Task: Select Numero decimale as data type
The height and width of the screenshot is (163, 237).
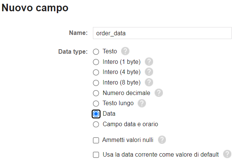Action: click(x=96, y=93)
